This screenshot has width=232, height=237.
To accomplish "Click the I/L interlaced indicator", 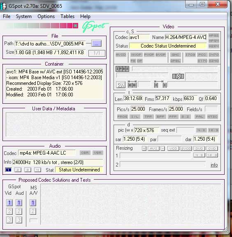I will click(135, 116).
